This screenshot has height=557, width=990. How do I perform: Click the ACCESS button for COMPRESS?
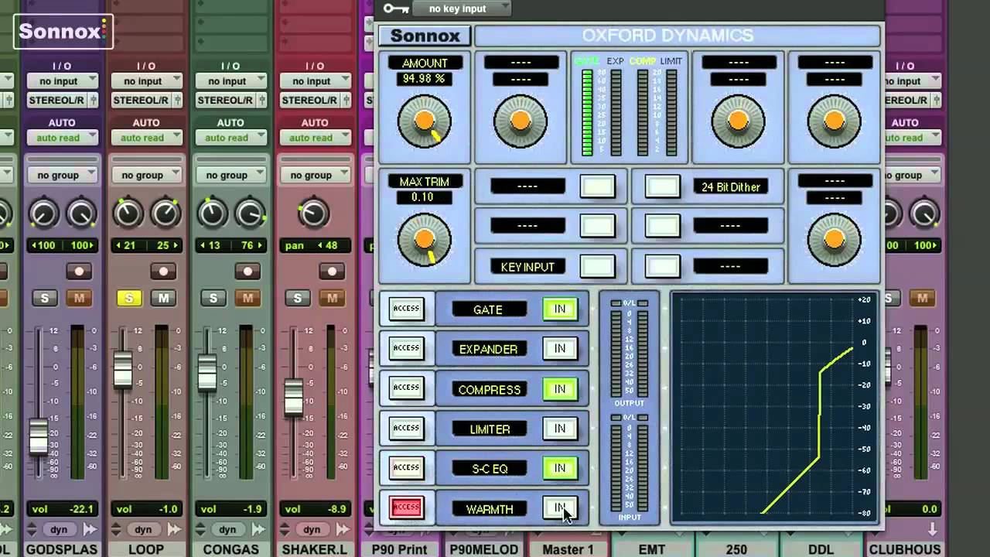click(x=406, y=389)
